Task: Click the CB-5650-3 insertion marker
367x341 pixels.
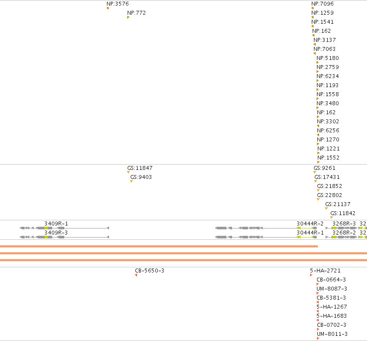Action: pos(136,275)
